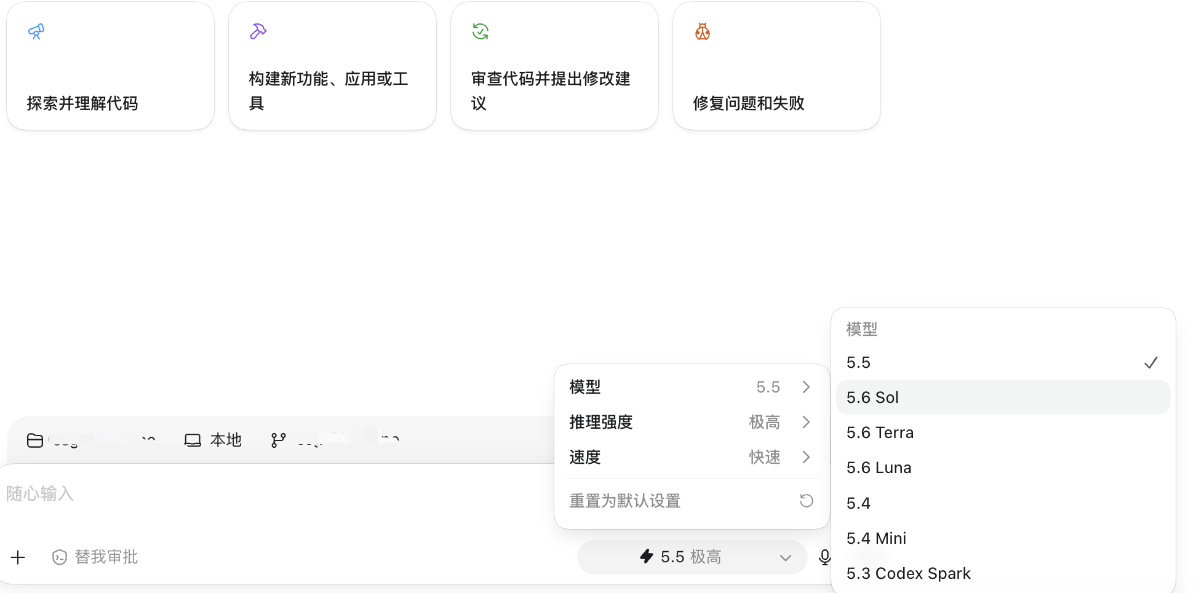Select the 5.6 Sol model

[1003, 397]
